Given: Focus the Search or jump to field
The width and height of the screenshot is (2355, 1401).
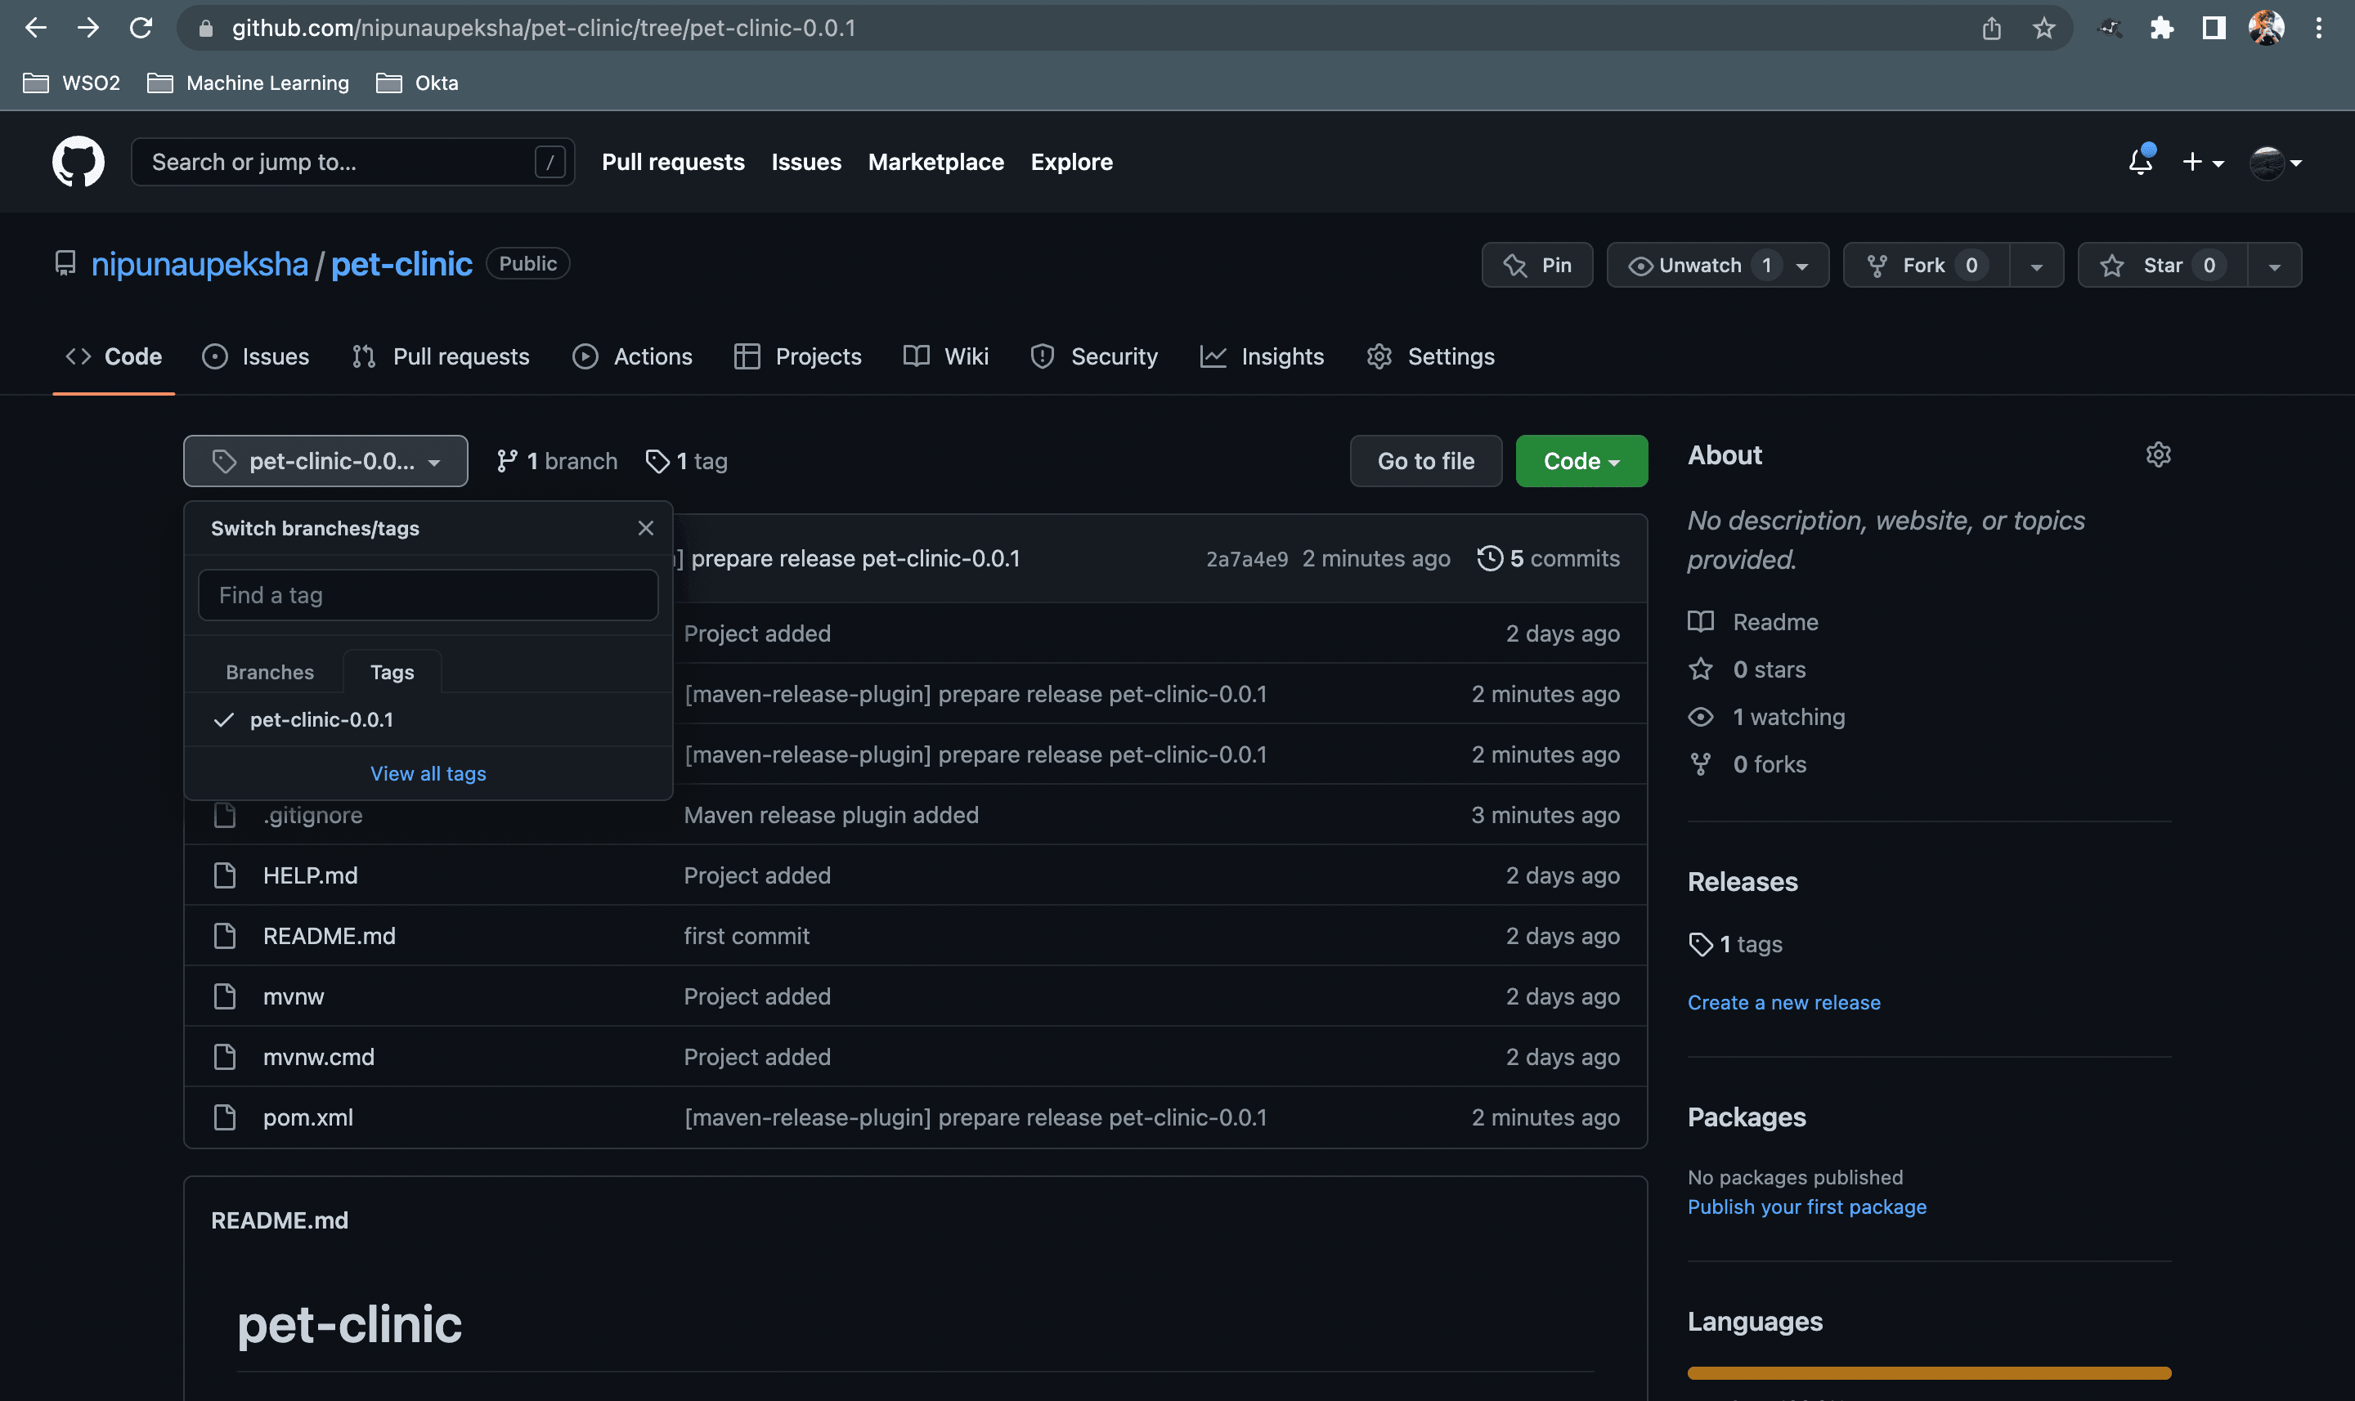Looking at the screenshot, I should [x=353, y=162].
